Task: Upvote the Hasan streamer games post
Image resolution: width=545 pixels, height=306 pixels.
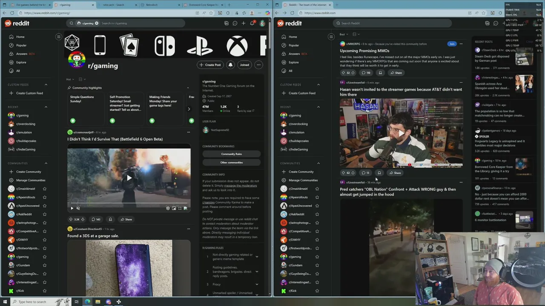Action: [x=343, y=173]
